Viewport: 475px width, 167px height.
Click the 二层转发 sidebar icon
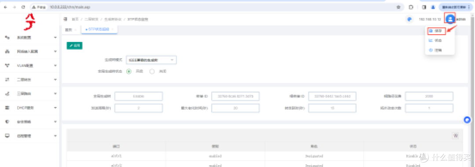pos(7,79)
